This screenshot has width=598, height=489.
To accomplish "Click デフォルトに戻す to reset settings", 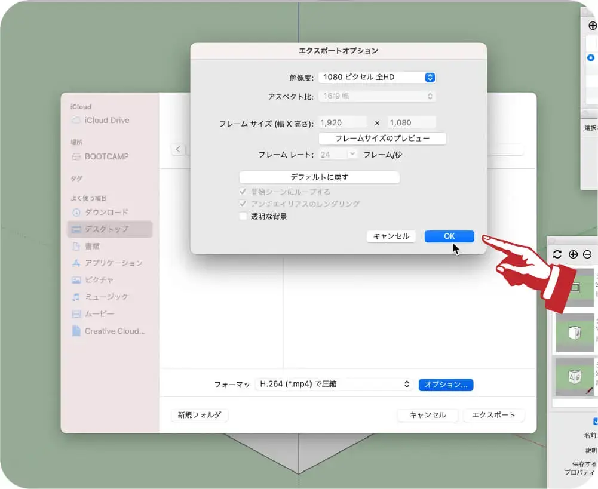I will (319, 177).
